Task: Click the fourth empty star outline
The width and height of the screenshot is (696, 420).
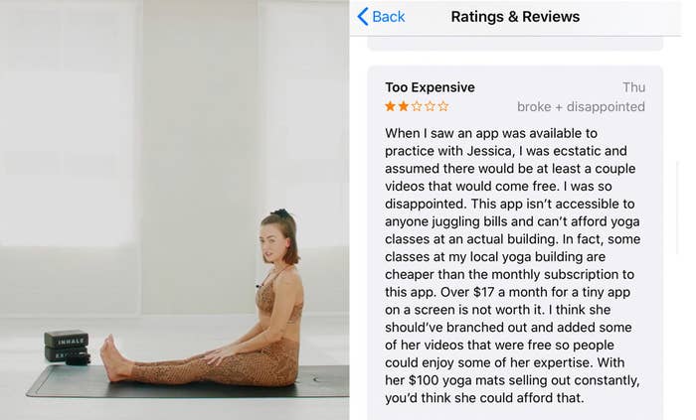Action: (431, 106)
